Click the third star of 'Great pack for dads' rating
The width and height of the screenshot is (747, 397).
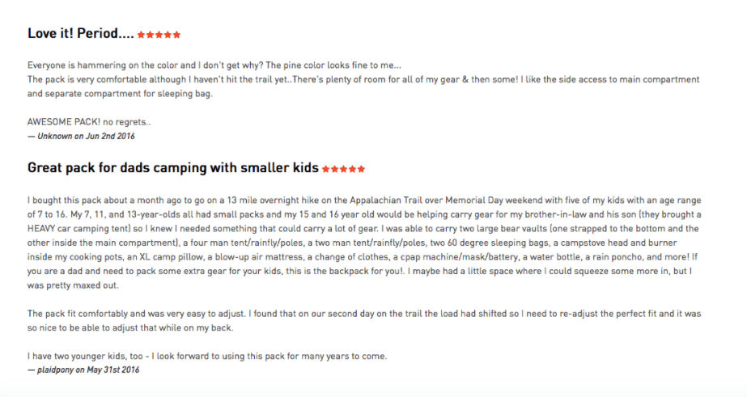[x=343, y=169]
